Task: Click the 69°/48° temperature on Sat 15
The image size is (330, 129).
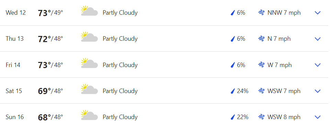Action: [50, 91]
